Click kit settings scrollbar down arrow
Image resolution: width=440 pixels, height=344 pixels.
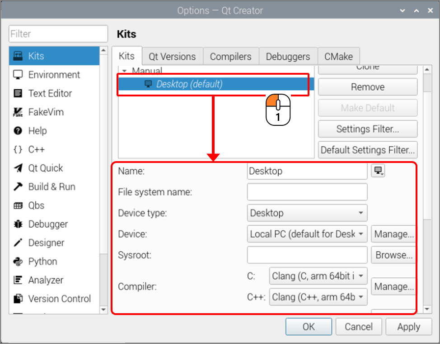[427, 309]
